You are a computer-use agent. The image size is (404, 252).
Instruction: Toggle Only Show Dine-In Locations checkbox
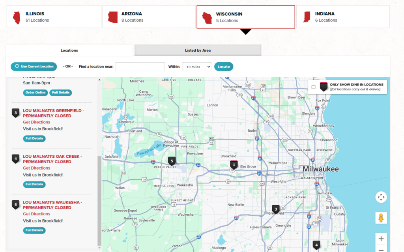(x=313, y=87)
